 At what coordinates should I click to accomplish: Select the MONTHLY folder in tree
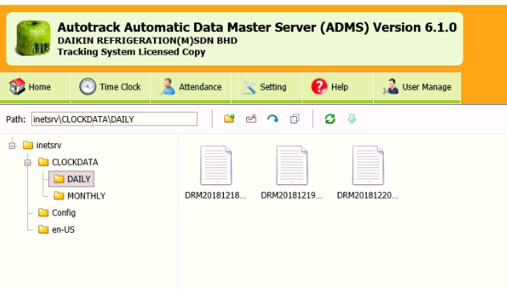79,196
